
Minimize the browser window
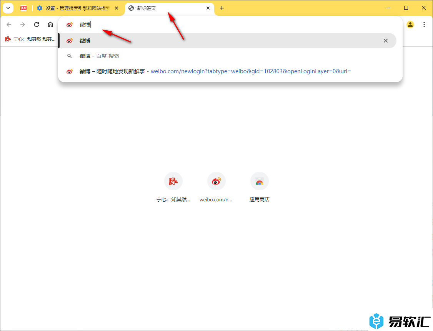coord(388,8)
